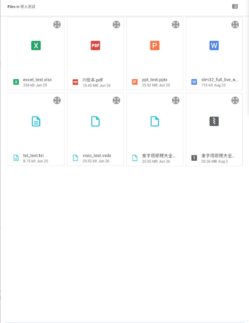
Task: Select the file name stm32_full_live_n...
Action: coord(219,80)
